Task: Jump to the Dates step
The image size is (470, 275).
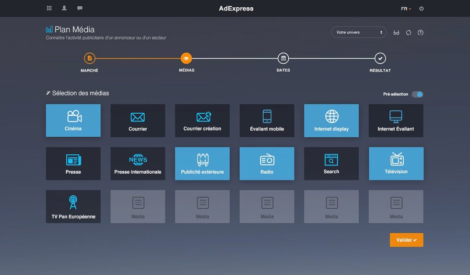Action: (283, 58)
